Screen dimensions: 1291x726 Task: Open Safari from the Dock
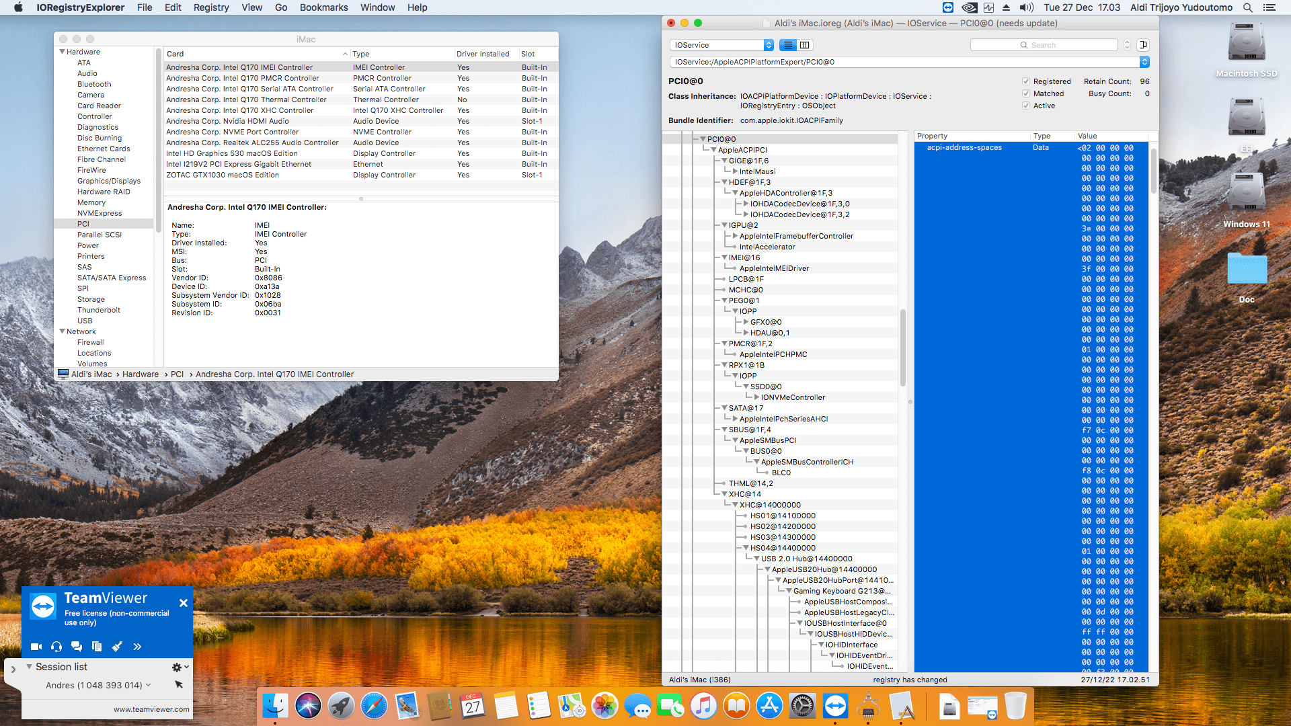(x=375, y=706)
